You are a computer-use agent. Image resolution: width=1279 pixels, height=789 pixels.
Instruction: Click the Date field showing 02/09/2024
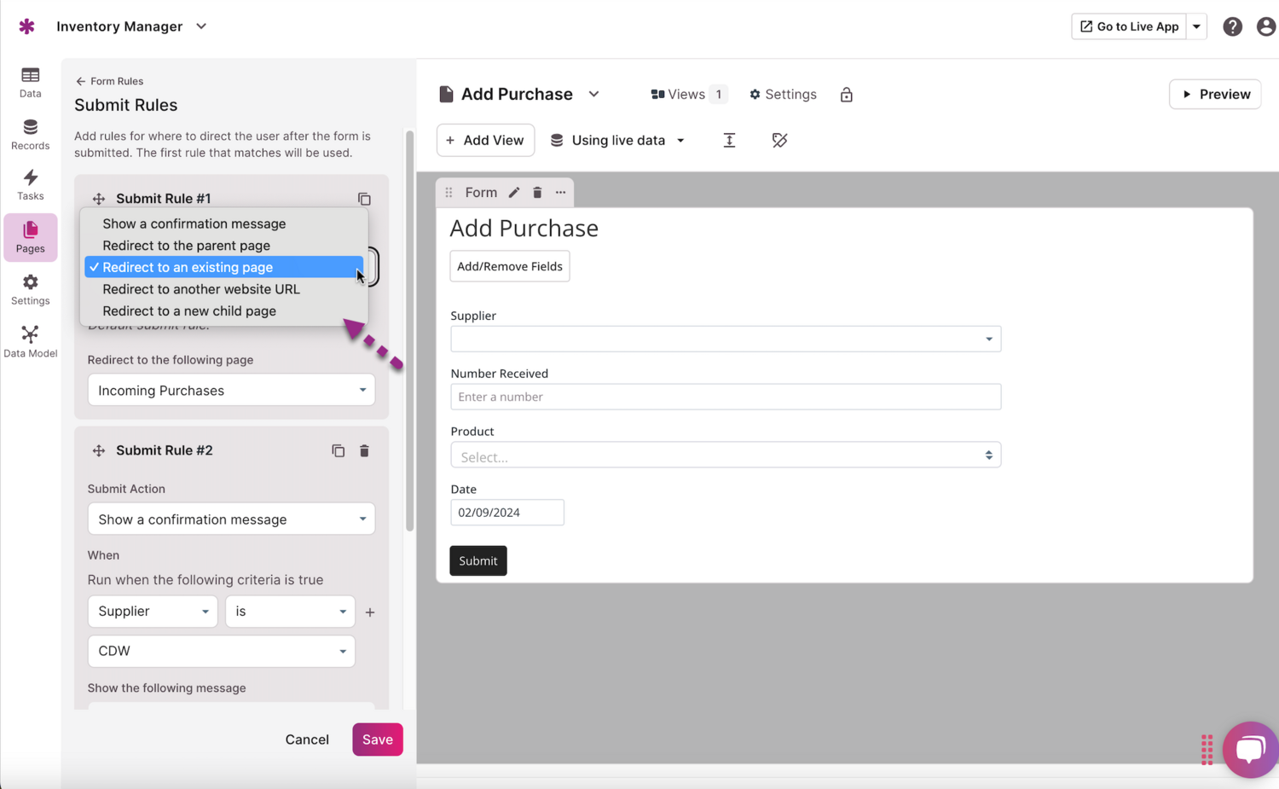coord(507,513)
